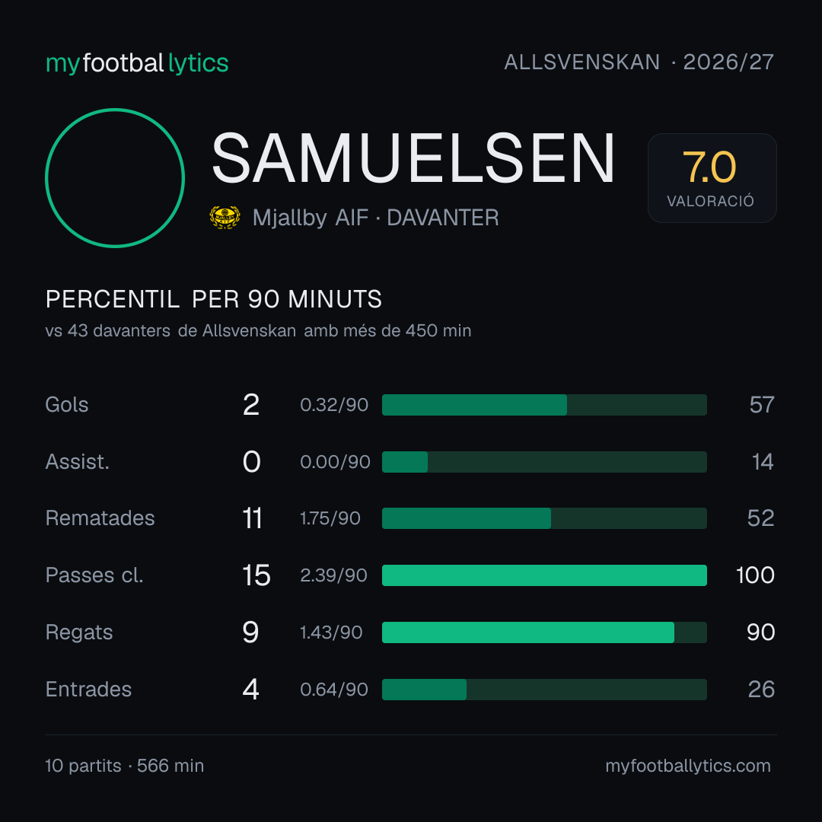Click the Passes cl. full percentile bar
822x822 pixels.
[544, 575]
